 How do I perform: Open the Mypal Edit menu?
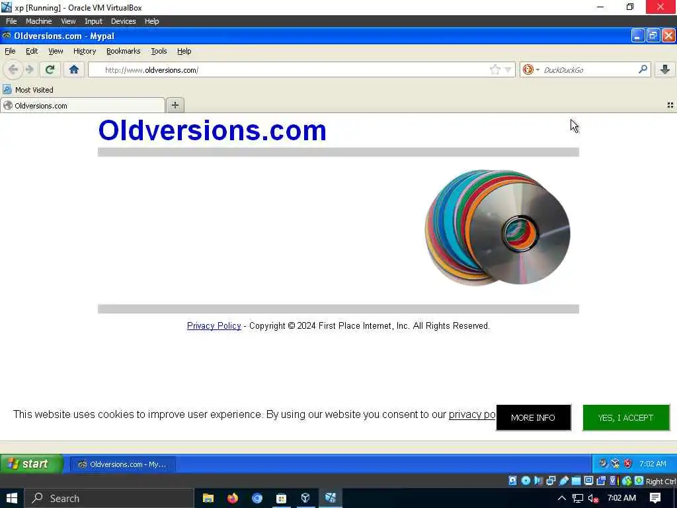[x=32, y=51]
